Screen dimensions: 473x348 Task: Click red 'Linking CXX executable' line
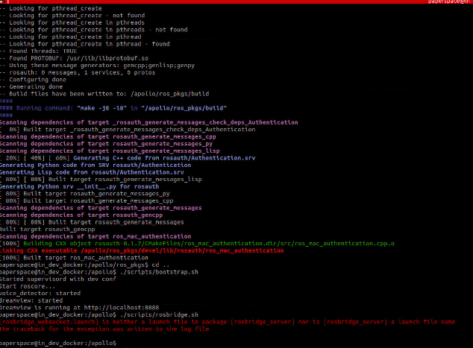tap(142, 250)
